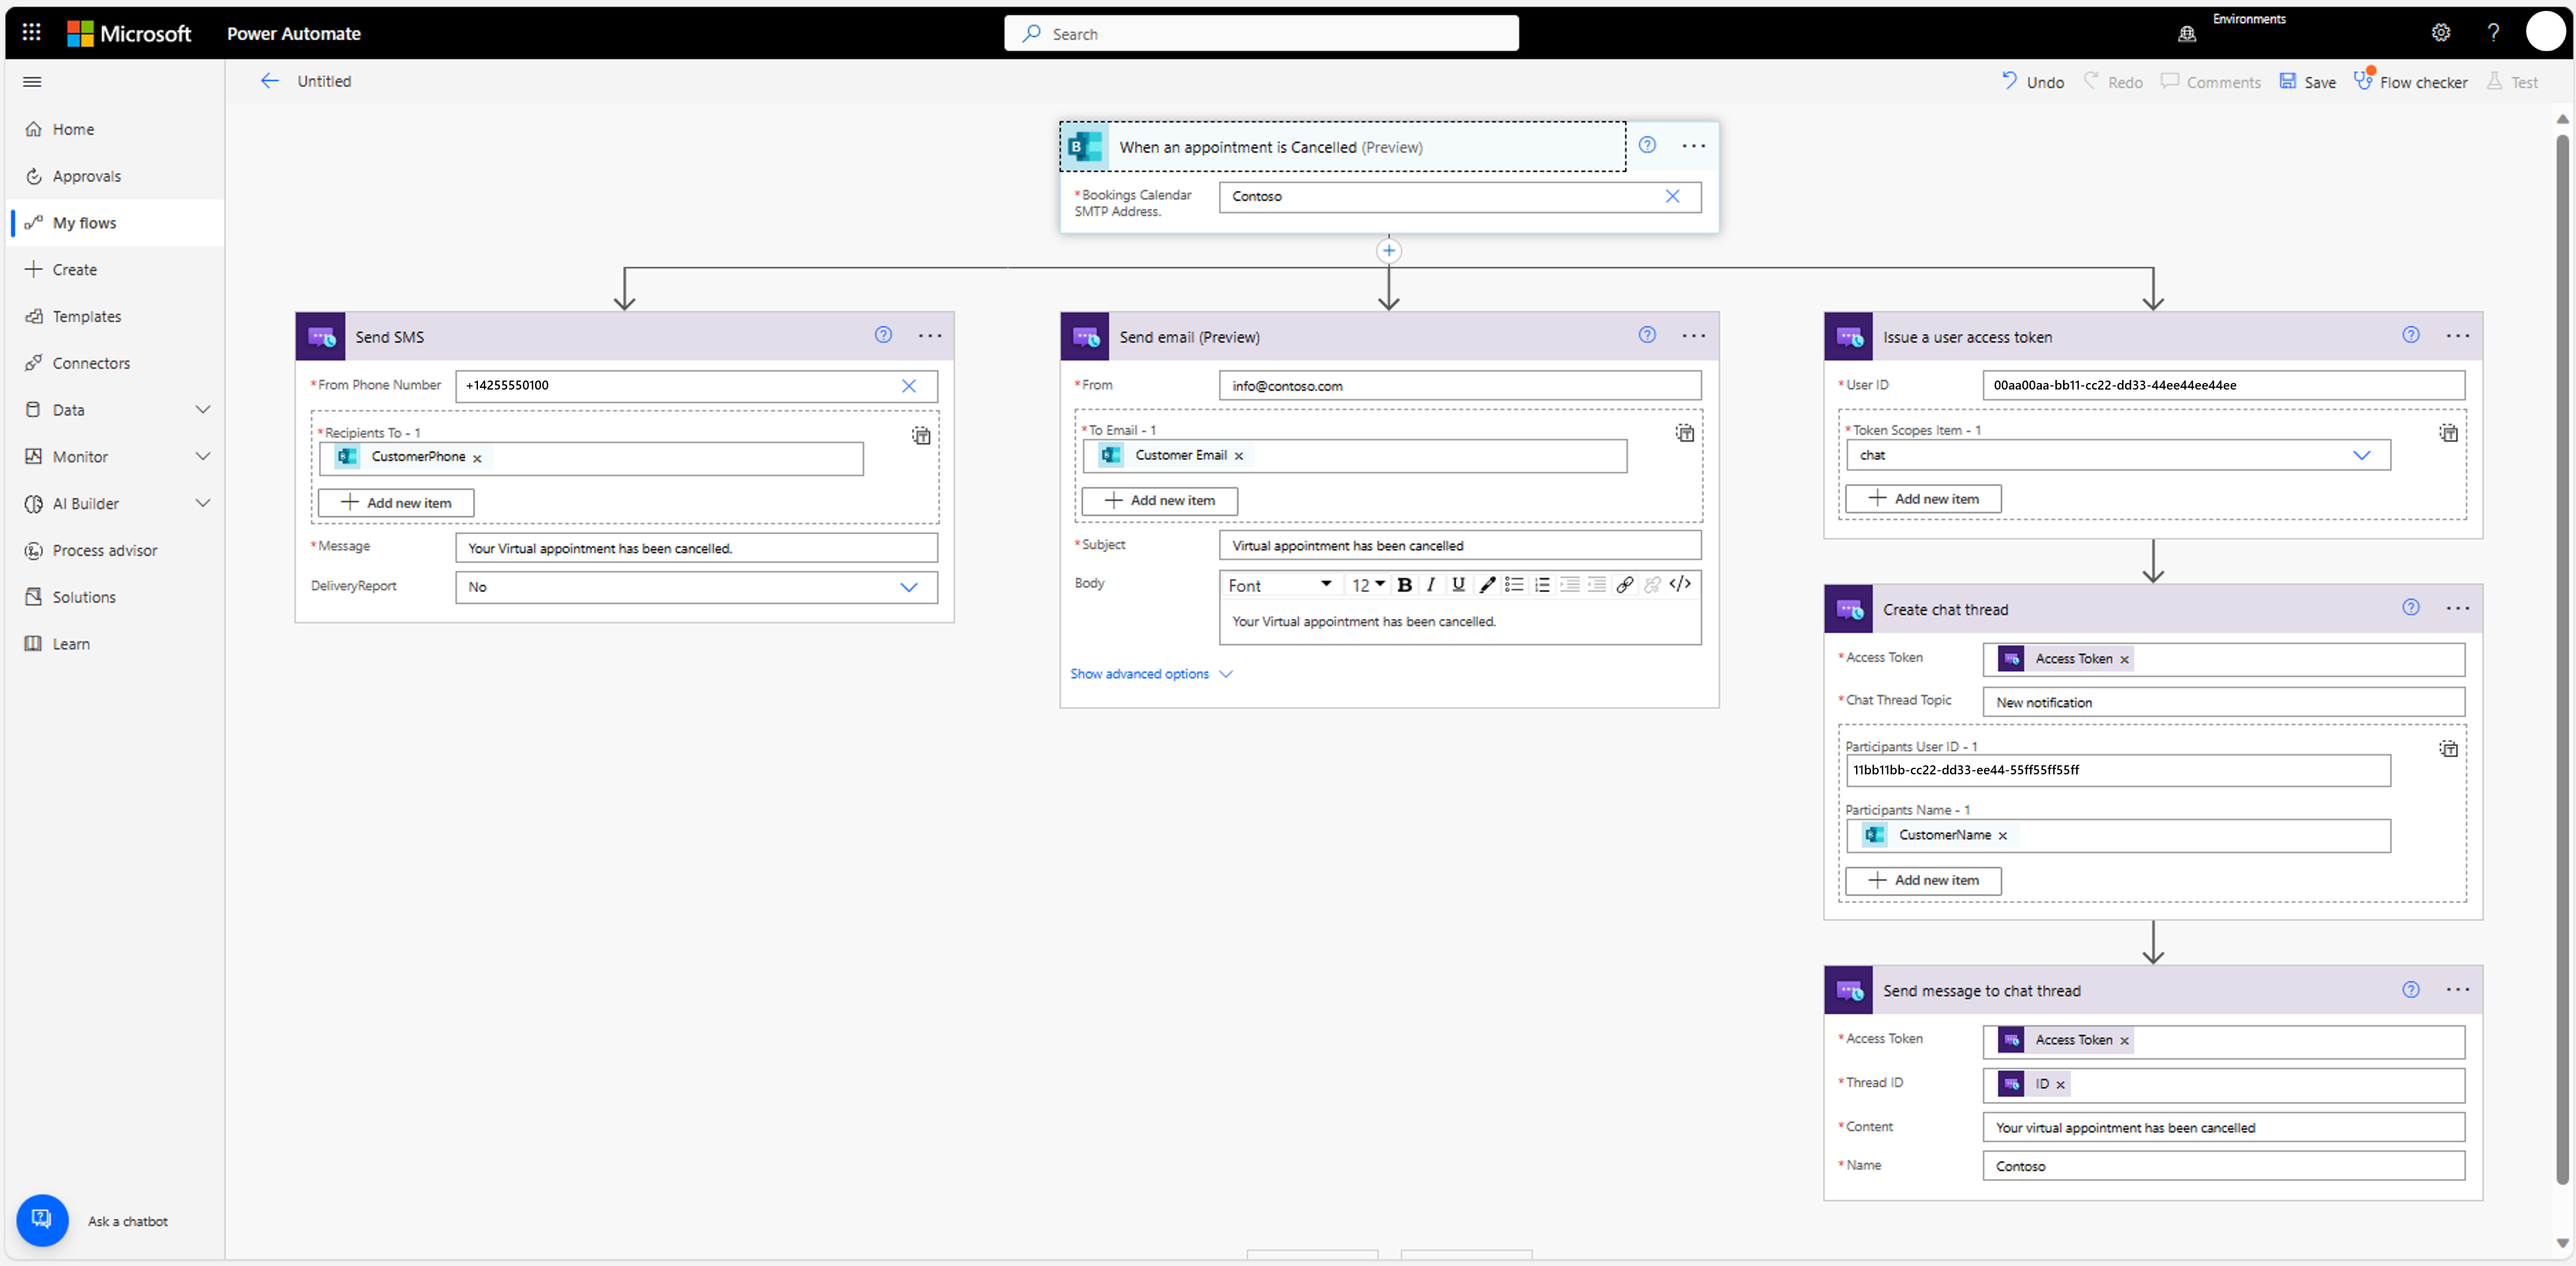Screen dimensions: 2576x1266
Task: Open help for appointment Cancelled trigger
Action: point(1647,146)
